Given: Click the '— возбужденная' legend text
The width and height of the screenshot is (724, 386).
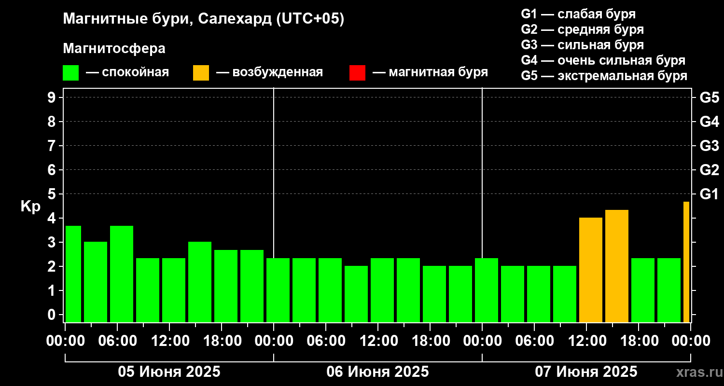Looking at the screenshot, I should [x=269, y=73].
